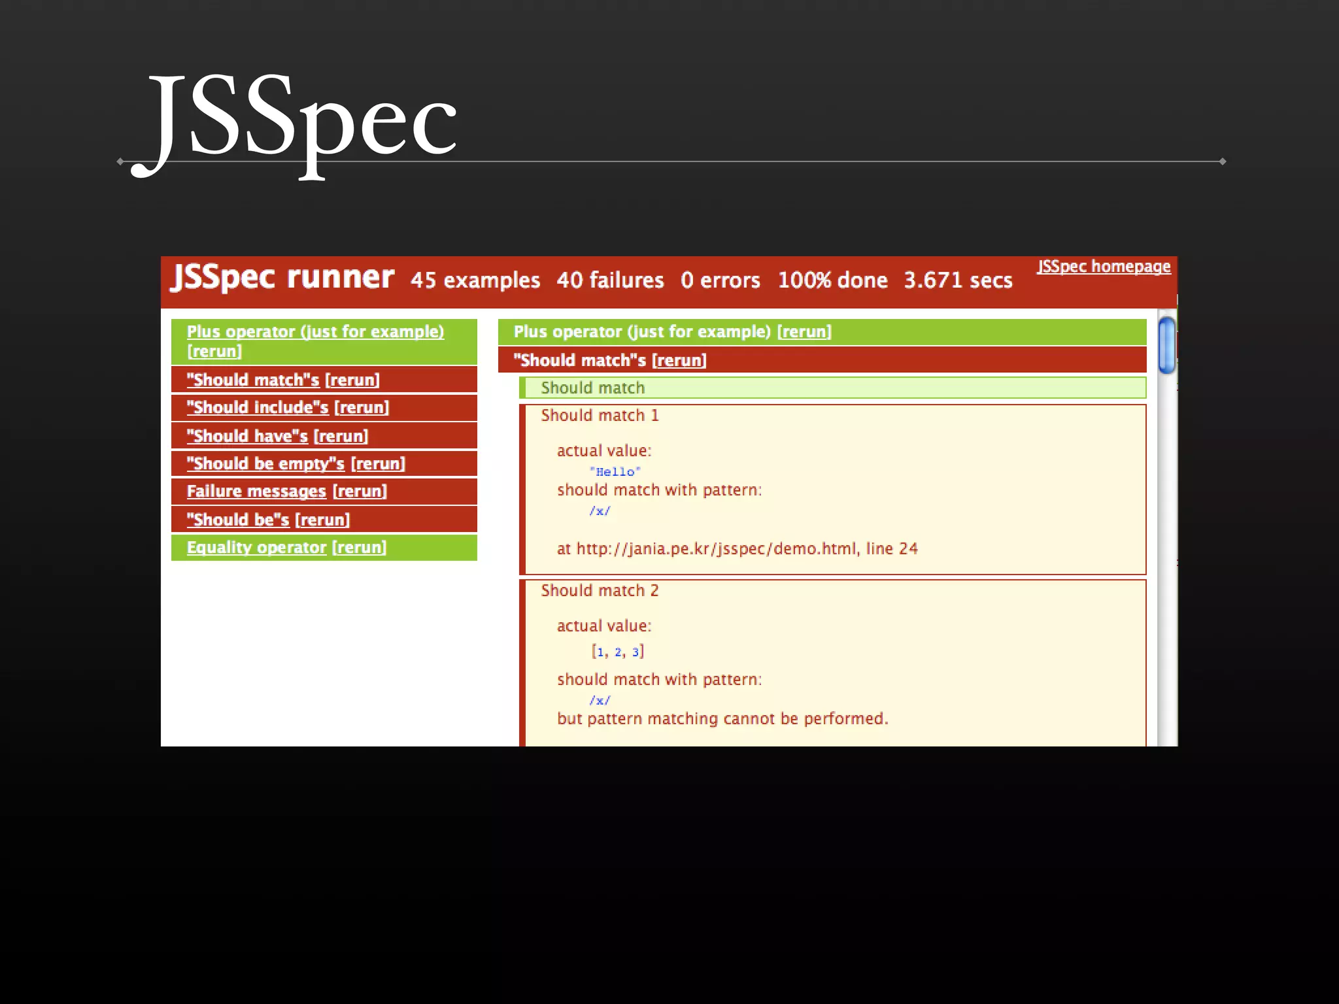This screenshot has width=1339, height=1004.
Task: Rerun Equality operator spec
Action: click(359, 547)
